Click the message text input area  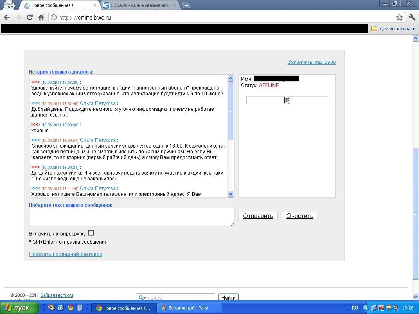coord(131,217)
